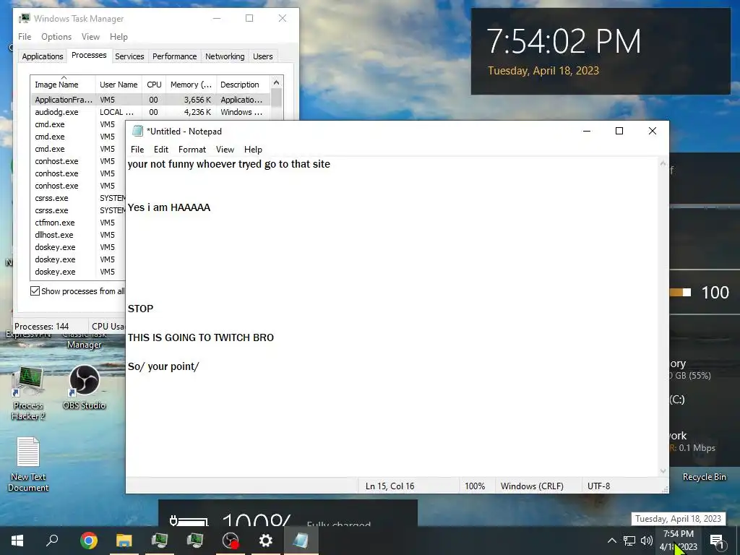740x555 pixels.
Task: Switch to Notepad taskbar icon
Action: click(x=301, y=541)
